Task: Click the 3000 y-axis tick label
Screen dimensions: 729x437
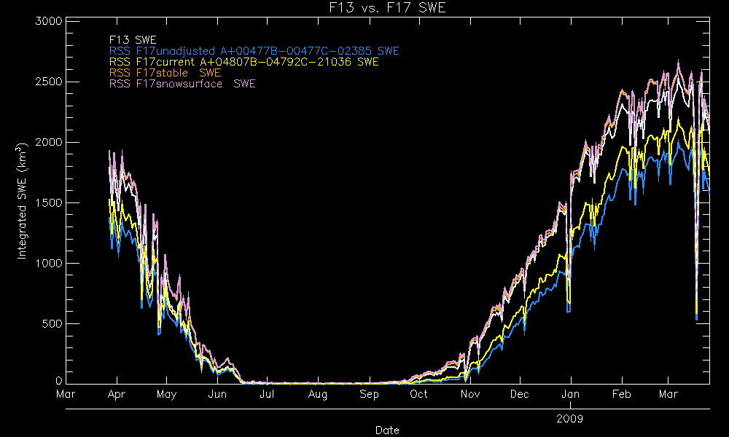Action: point(47,21)
